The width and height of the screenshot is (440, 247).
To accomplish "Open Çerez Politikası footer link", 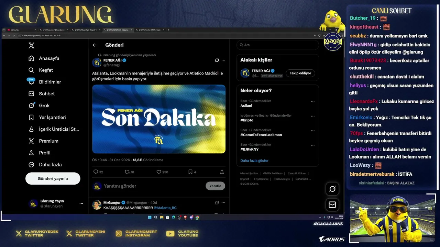I will [x=297, y=174].
